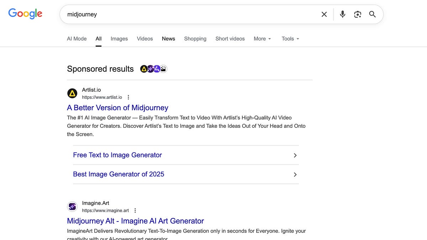Switch to Videos tab
Image resolution: width=427 pixels, height=240 pixels.
[x=145, y=39]
